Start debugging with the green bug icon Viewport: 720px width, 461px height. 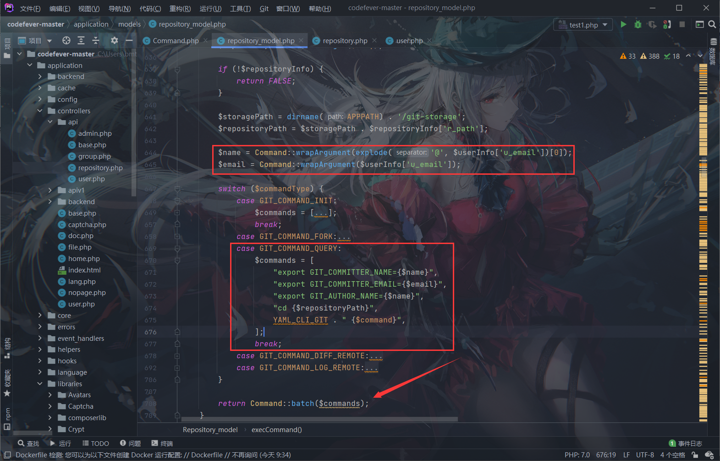click(x=638, y=24)
